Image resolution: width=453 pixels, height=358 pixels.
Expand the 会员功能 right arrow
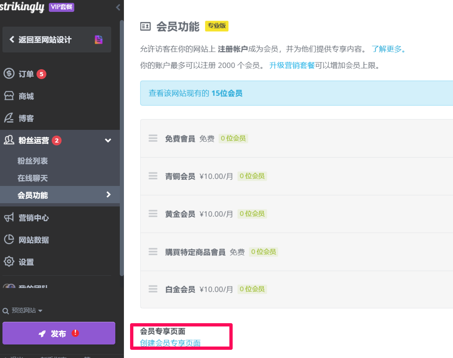click(109, 195)
